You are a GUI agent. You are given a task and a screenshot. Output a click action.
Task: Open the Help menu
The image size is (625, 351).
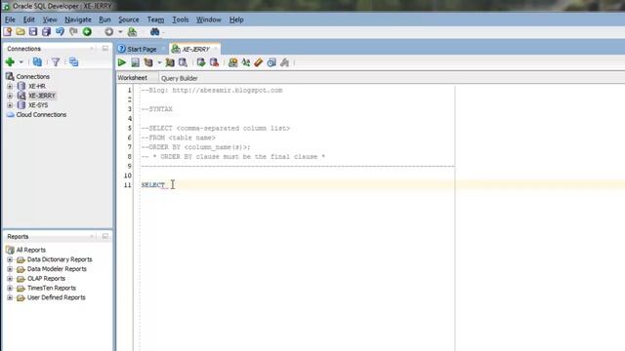tap(236, 19)
